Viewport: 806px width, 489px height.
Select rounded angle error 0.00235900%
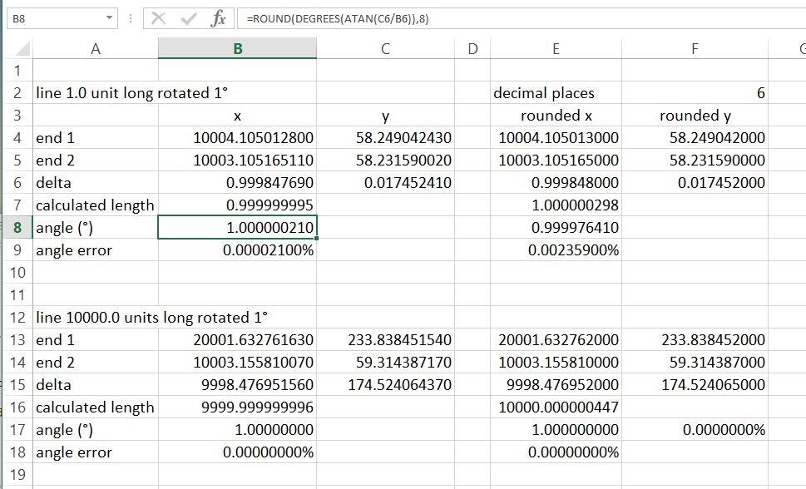click(556, 249)
